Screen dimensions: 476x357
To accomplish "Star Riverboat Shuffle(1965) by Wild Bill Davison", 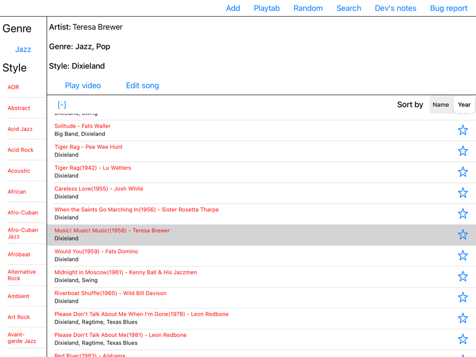I will pyautogui.click(x=463, y=297).
